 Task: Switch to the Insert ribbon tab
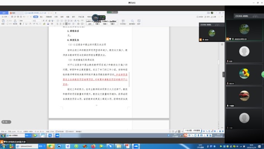41,17
